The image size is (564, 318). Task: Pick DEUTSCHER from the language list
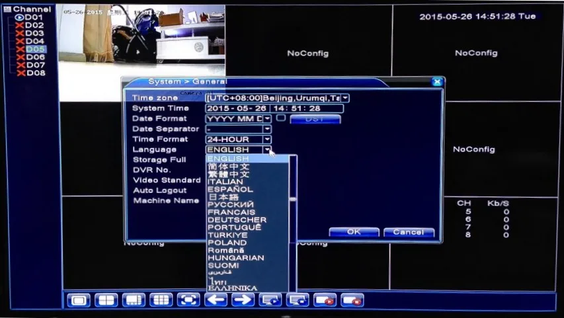click(x=247, y=219)
